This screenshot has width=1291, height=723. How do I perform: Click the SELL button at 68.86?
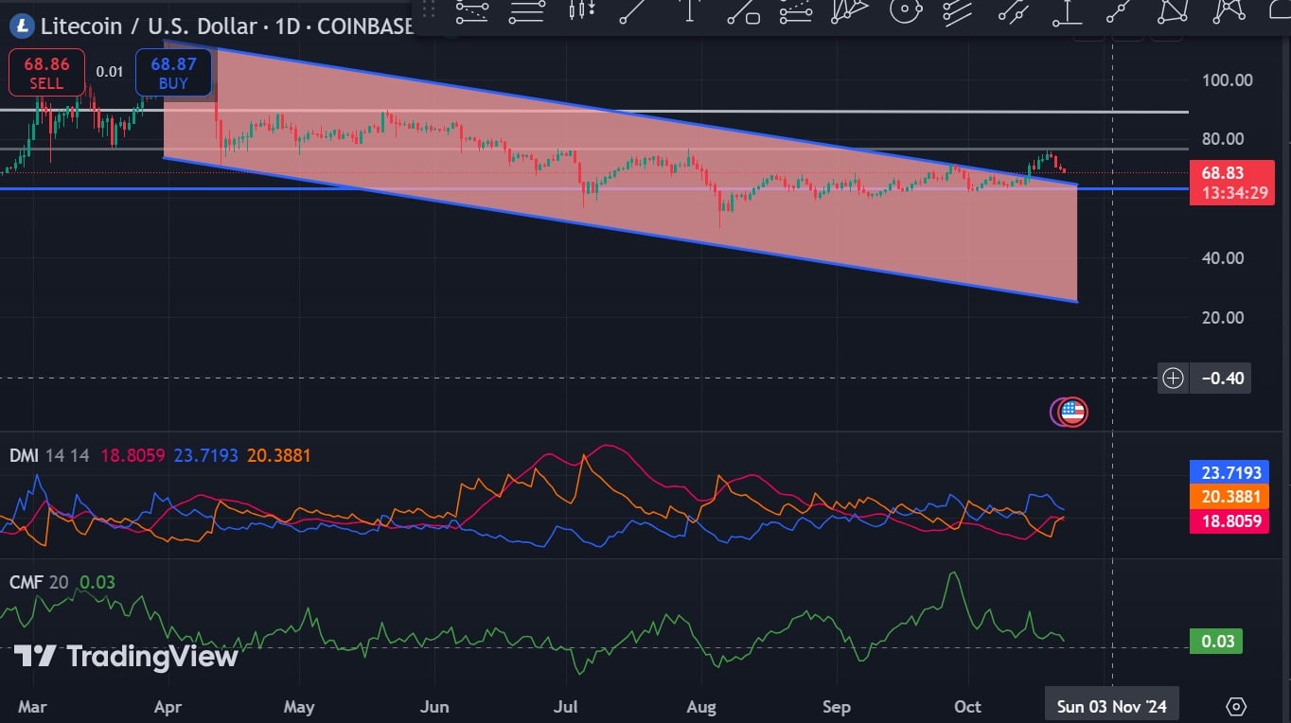(46, 73)
